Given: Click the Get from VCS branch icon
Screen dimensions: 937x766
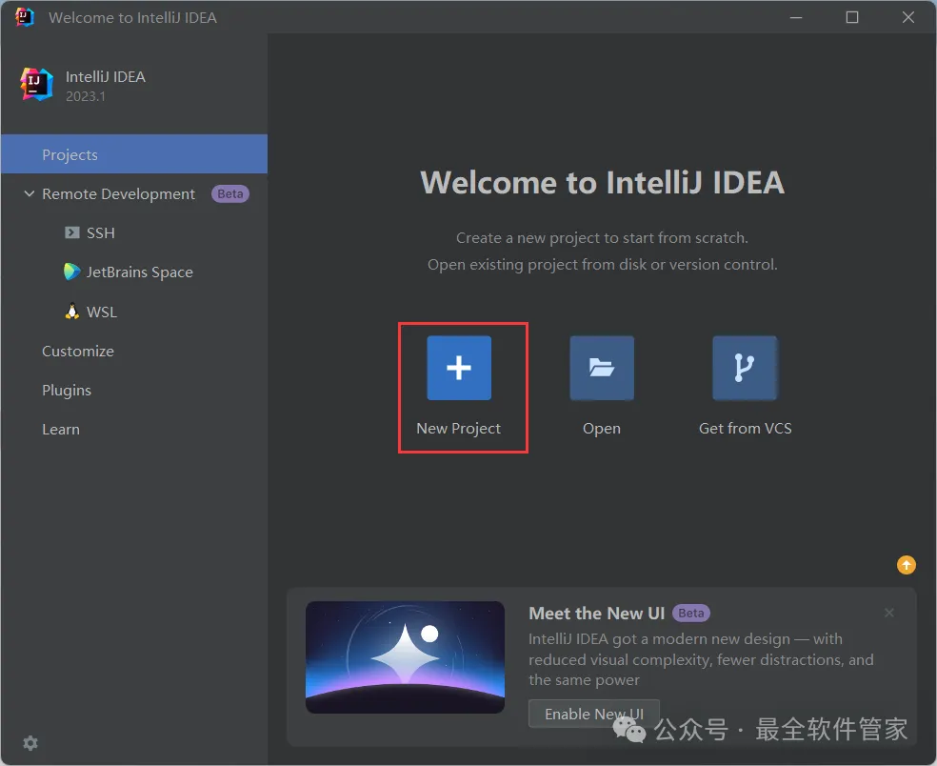Looking at the screenshot, I should tap(745, 368).
